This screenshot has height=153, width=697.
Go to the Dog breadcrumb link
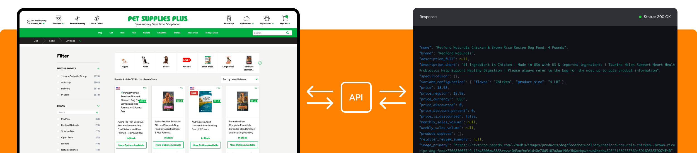(x=36, y=41)
